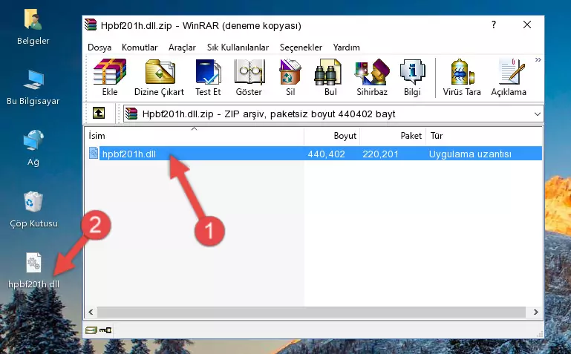Open the address bar path dropdown
Image resolution: width=571 pixels, height=354 pixels.
coord(537,114)
